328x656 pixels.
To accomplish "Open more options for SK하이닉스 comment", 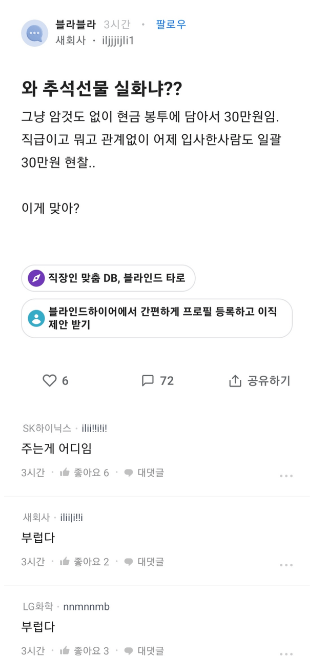I will pyautogui.click(x=286, y=476).
